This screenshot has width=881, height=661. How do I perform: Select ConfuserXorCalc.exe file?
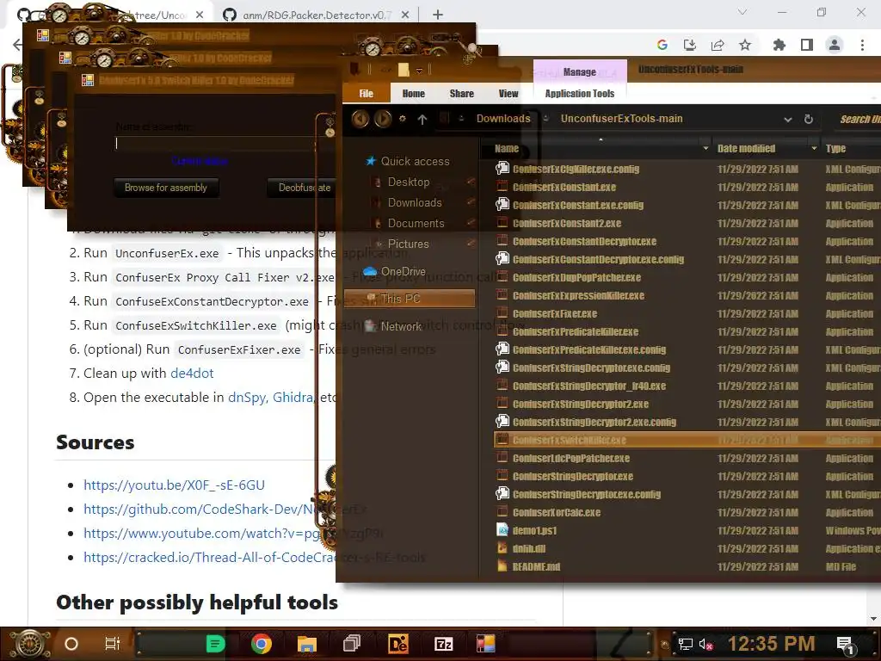tap(557, 513)
